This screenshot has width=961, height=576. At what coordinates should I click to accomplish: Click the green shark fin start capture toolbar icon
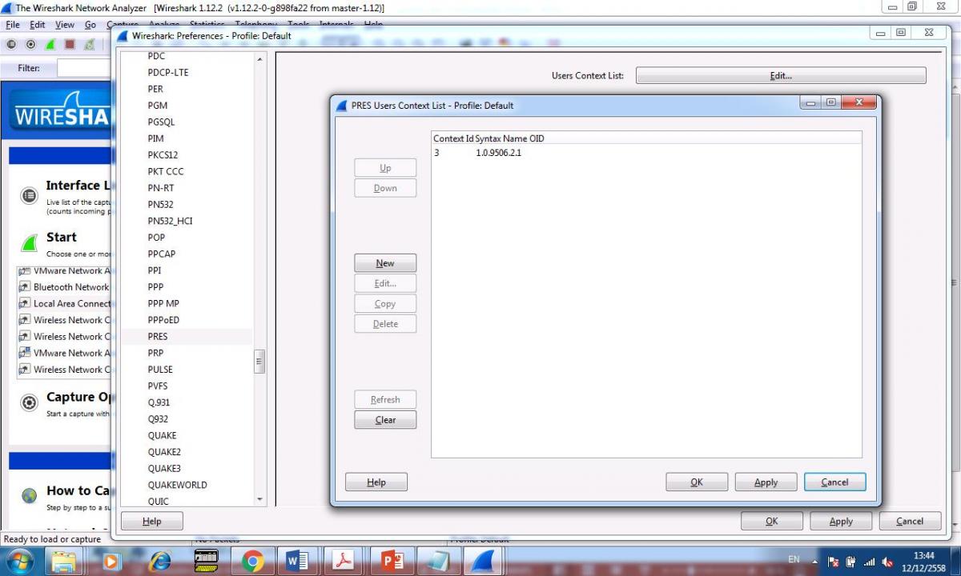(50, 45)
